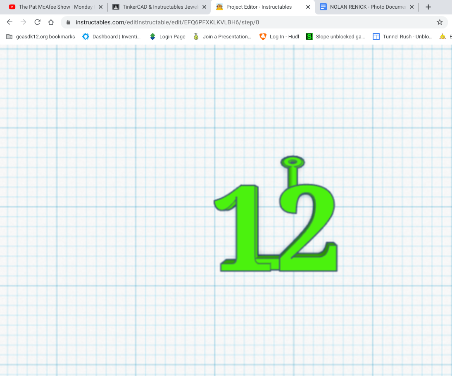
Task: Go back to previous page
Action: pyautogui.click(x=10, y=22)
